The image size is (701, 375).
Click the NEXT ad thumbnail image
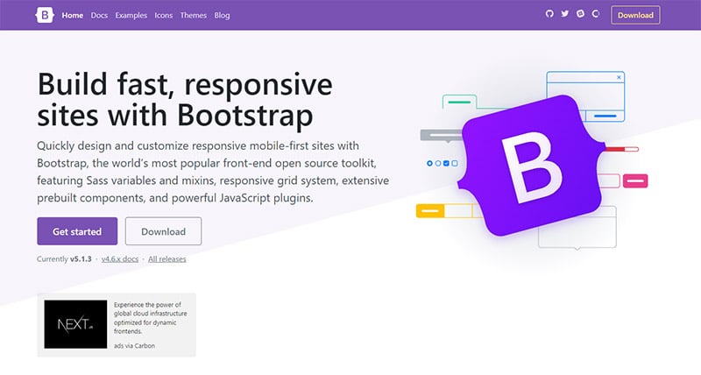(75, 324)
